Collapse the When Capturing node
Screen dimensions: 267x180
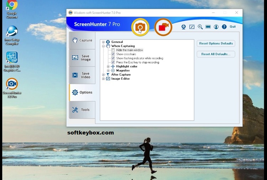click(103, 46)
